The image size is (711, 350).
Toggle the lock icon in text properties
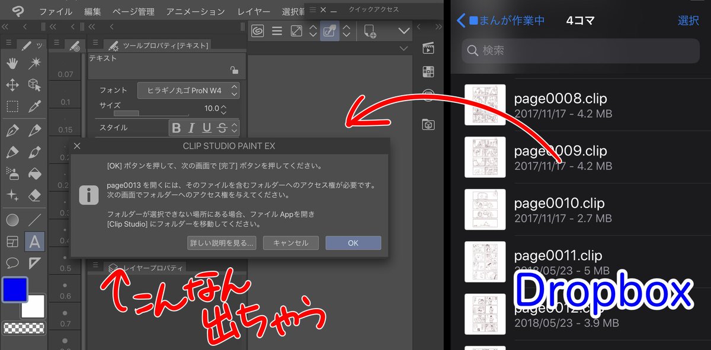[235, 71]
